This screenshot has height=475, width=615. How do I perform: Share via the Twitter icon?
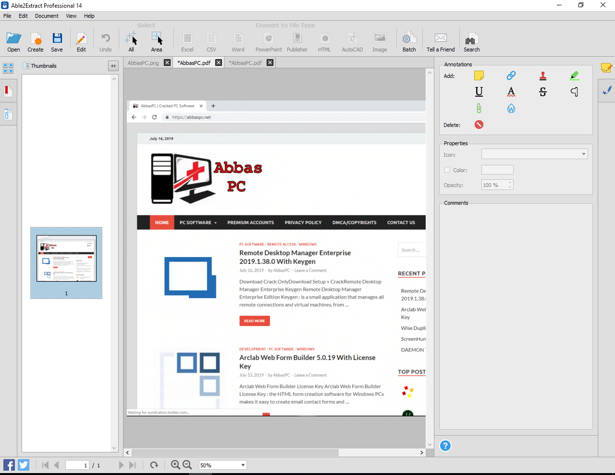click(24, 465)
